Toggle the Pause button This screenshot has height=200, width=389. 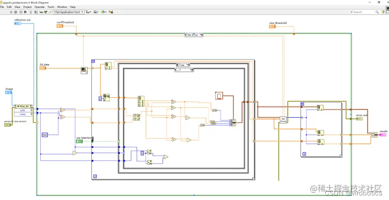(x=25, y=12)
